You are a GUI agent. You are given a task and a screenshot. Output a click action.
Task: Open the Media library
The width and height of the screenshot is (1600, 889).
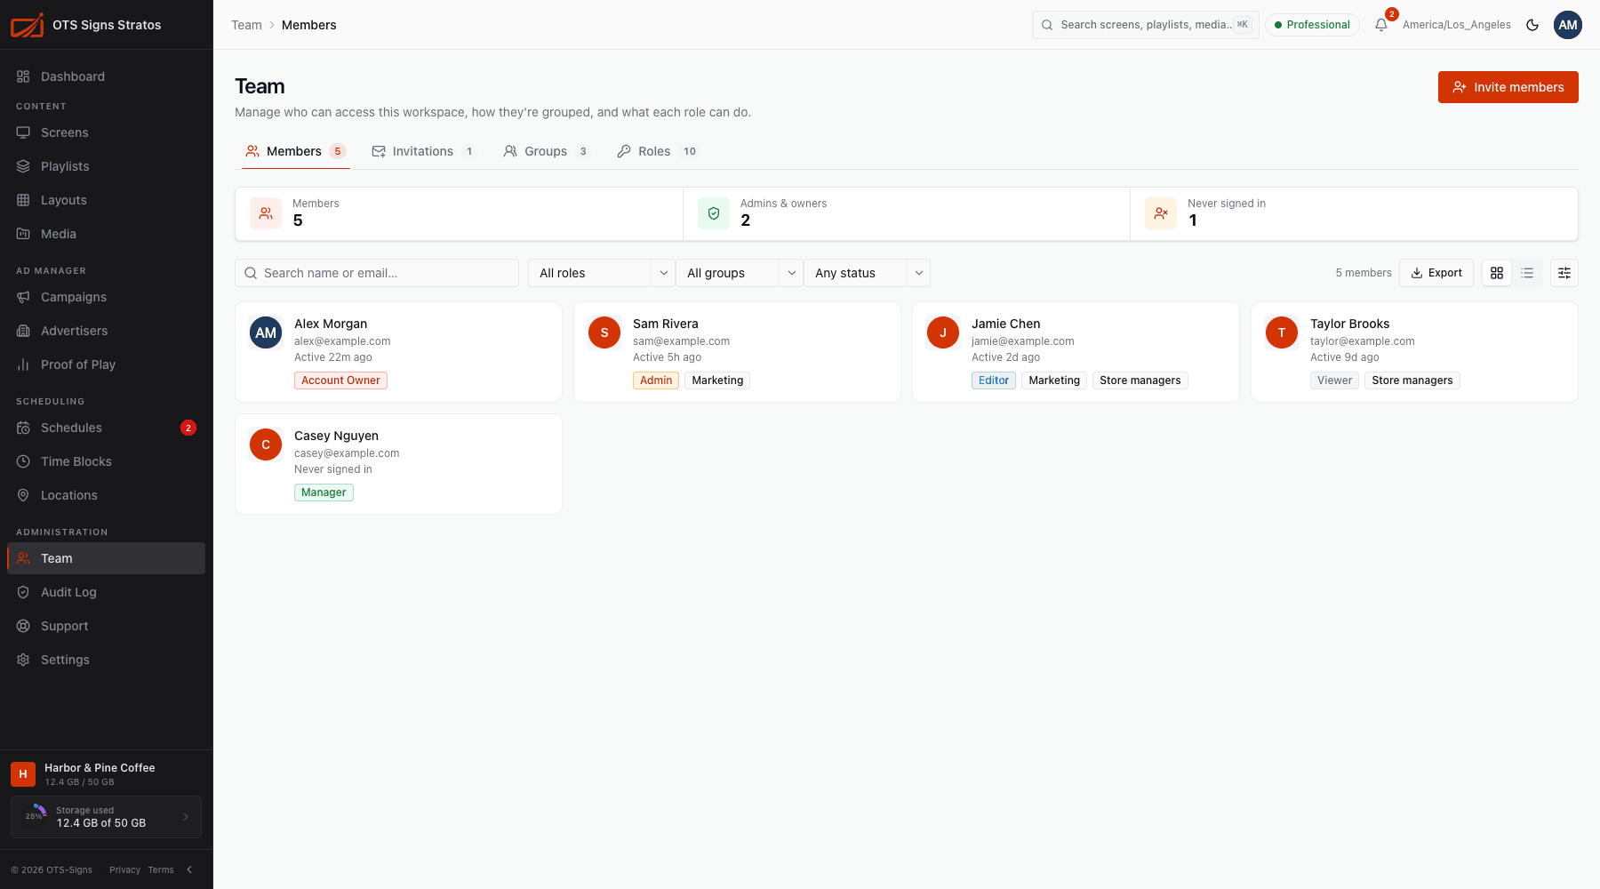pyautogui.click(x=107, y=234)
